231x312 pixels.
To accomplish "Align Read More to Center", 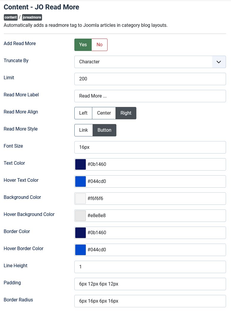I will point(104,113).
